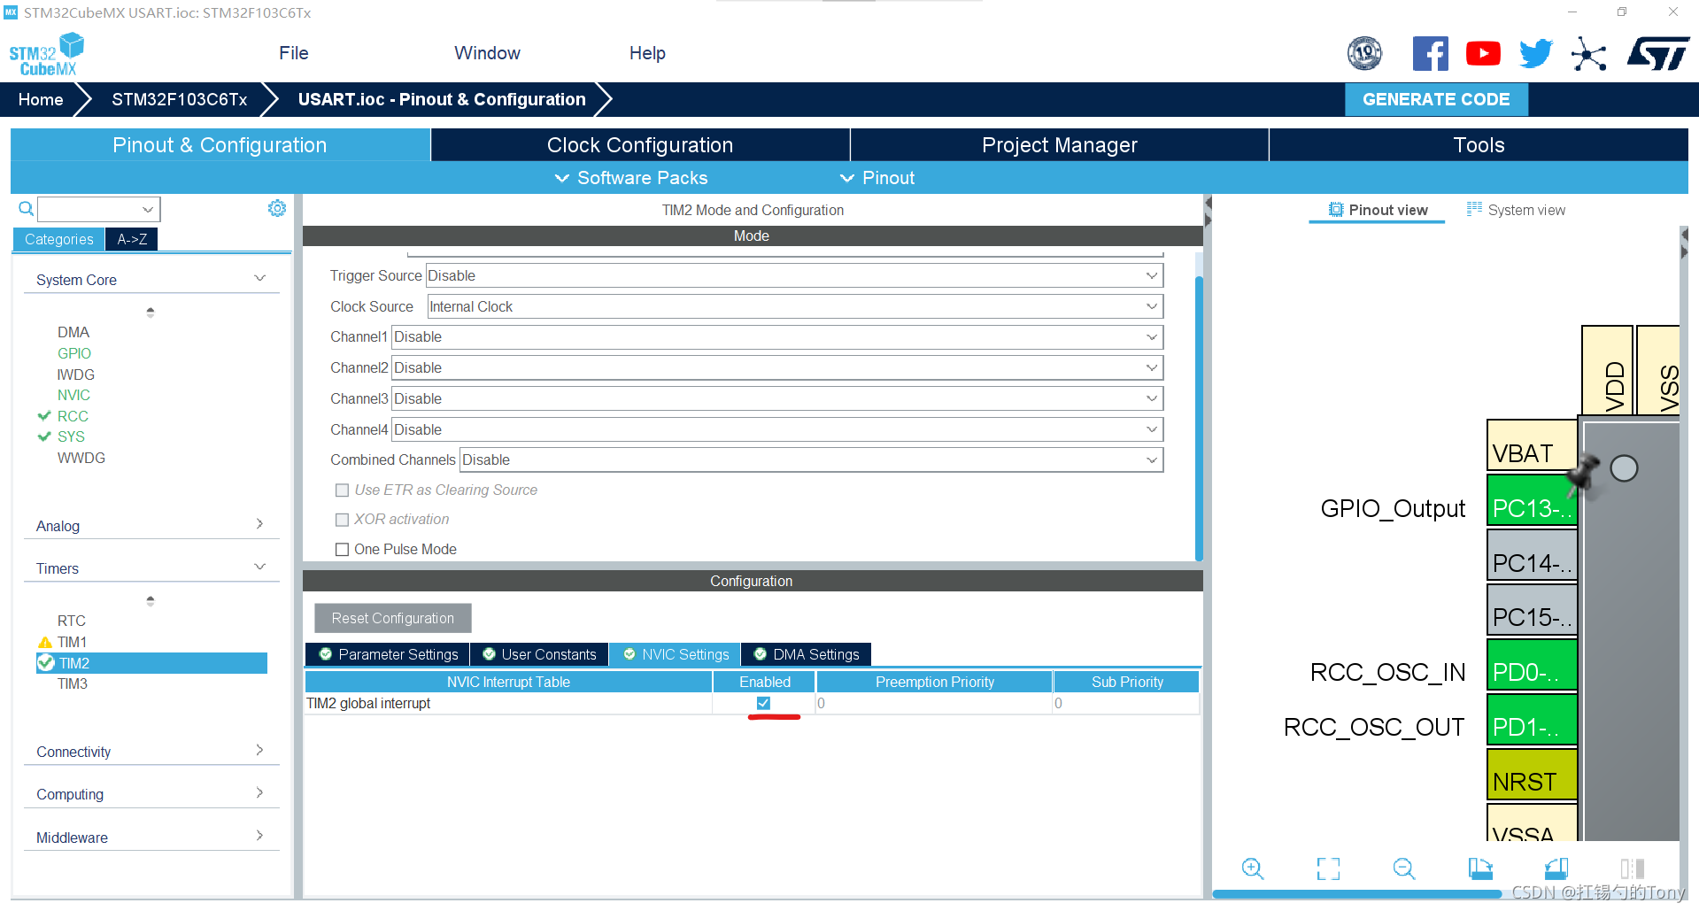
Task: Open DMA Settings tab
Action: pos(806,654)
